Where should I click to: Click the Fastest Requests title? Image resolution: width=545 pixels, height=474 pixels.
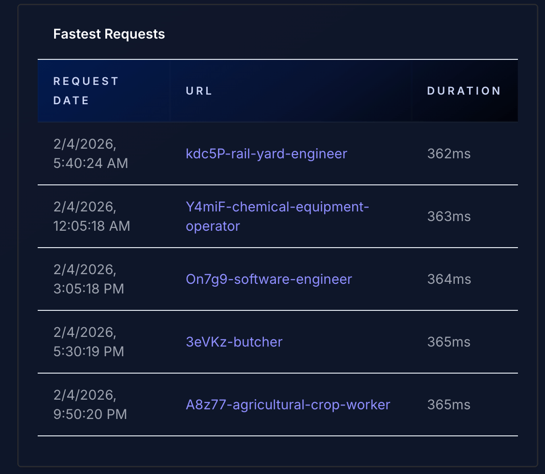(109, 34)
